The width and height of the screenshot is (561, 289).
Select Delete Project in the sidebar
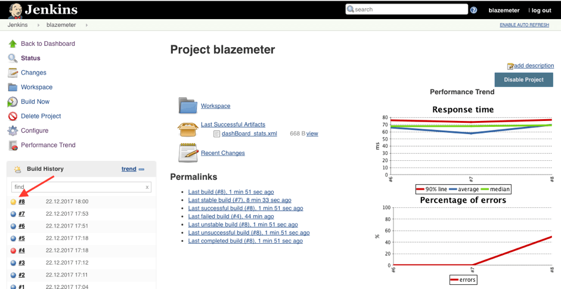[x=41, y=116]
